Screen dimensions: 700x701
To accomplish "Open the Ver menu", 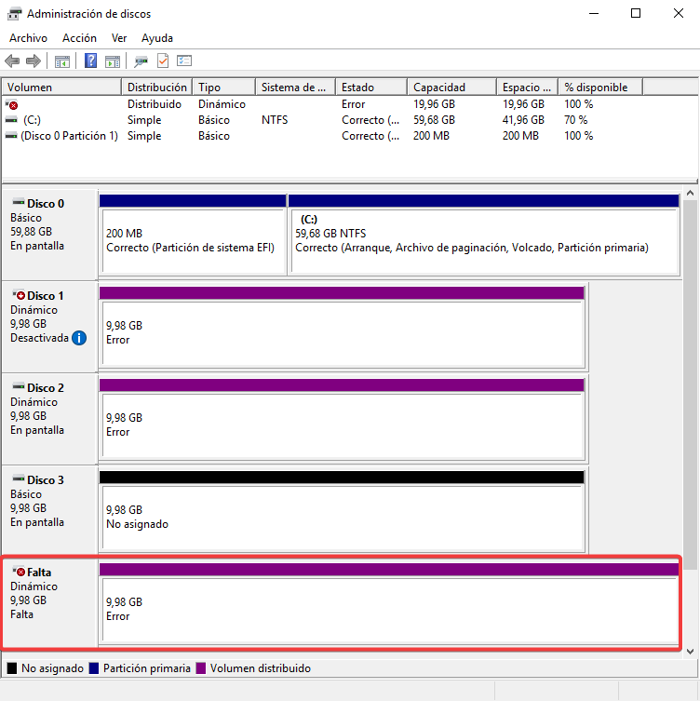I will click(119, 38).
